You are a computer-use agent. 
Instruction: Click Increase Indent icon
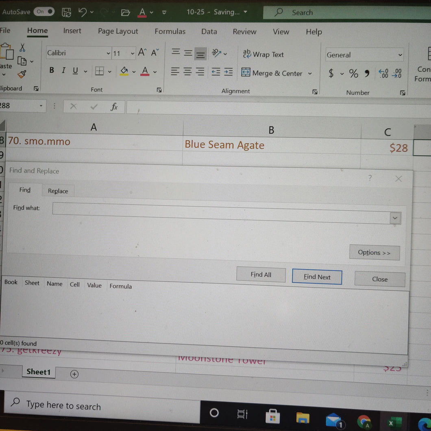pyautogui.click(x=228, y=72)
